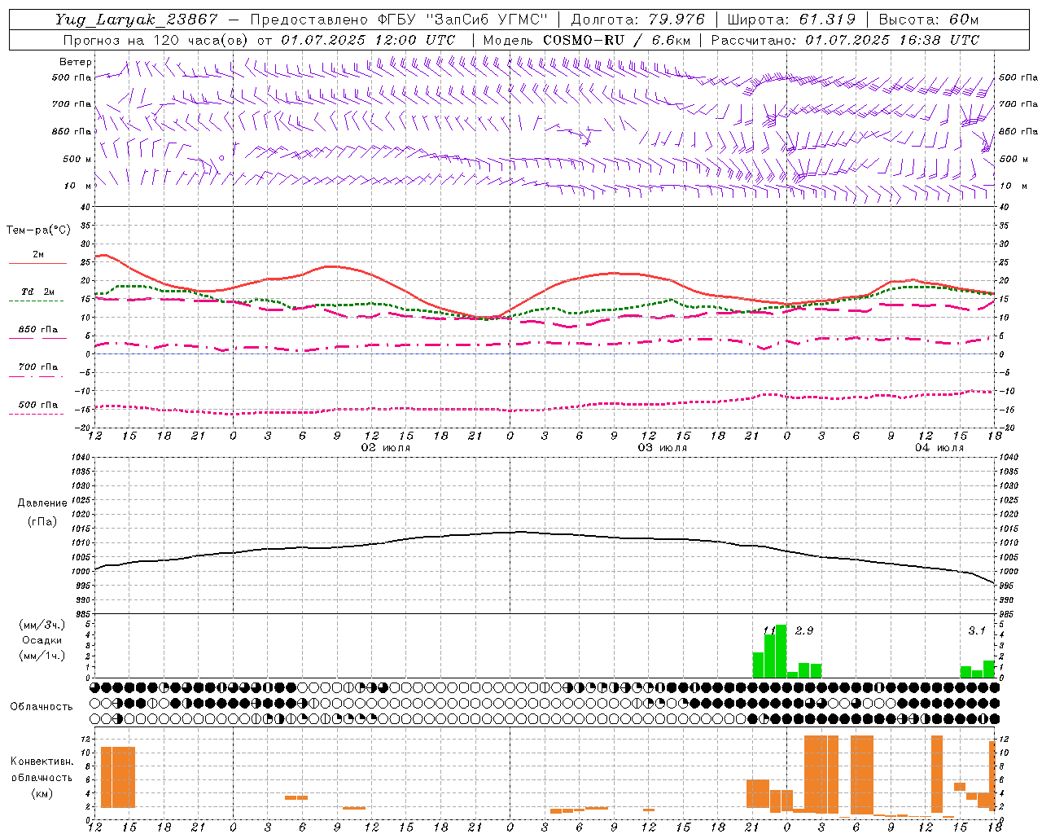Viewport: 1042px width, 834px height.
Task: Select the Долгота: 79.976 header field
Action: click(638, 20)
